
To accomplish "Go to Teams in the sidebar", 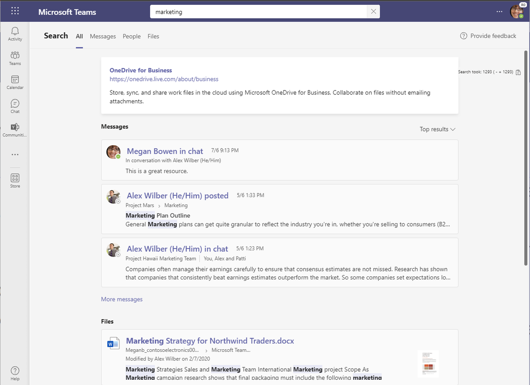I will click(15, 58).
